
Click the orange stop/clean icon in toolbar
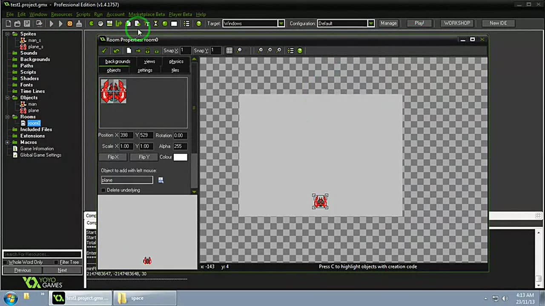pos(70,24)
